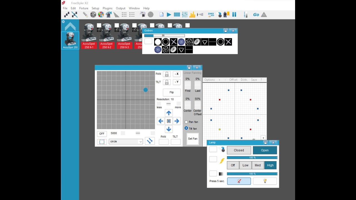Select the Tilt fan radio button
The width and height of the screenshot is (356, 200).
(x=186, y=128)
